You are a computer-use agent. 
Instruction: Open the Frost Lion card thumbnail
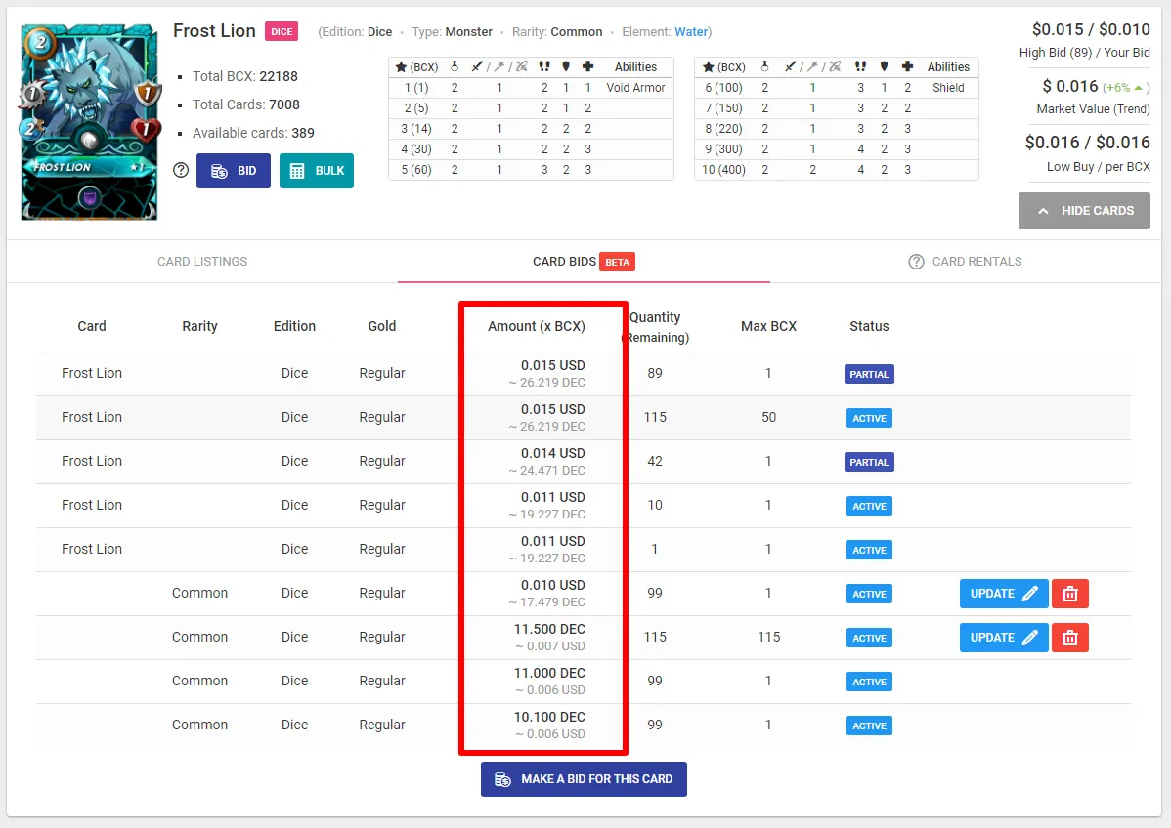tap(90, 122)
